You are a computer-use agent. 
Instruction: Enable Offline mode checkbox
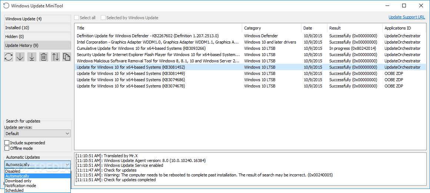pos(7,148)
